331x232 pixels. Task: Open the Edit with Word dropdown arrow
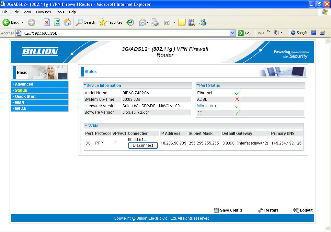click(x=174, y=22)
